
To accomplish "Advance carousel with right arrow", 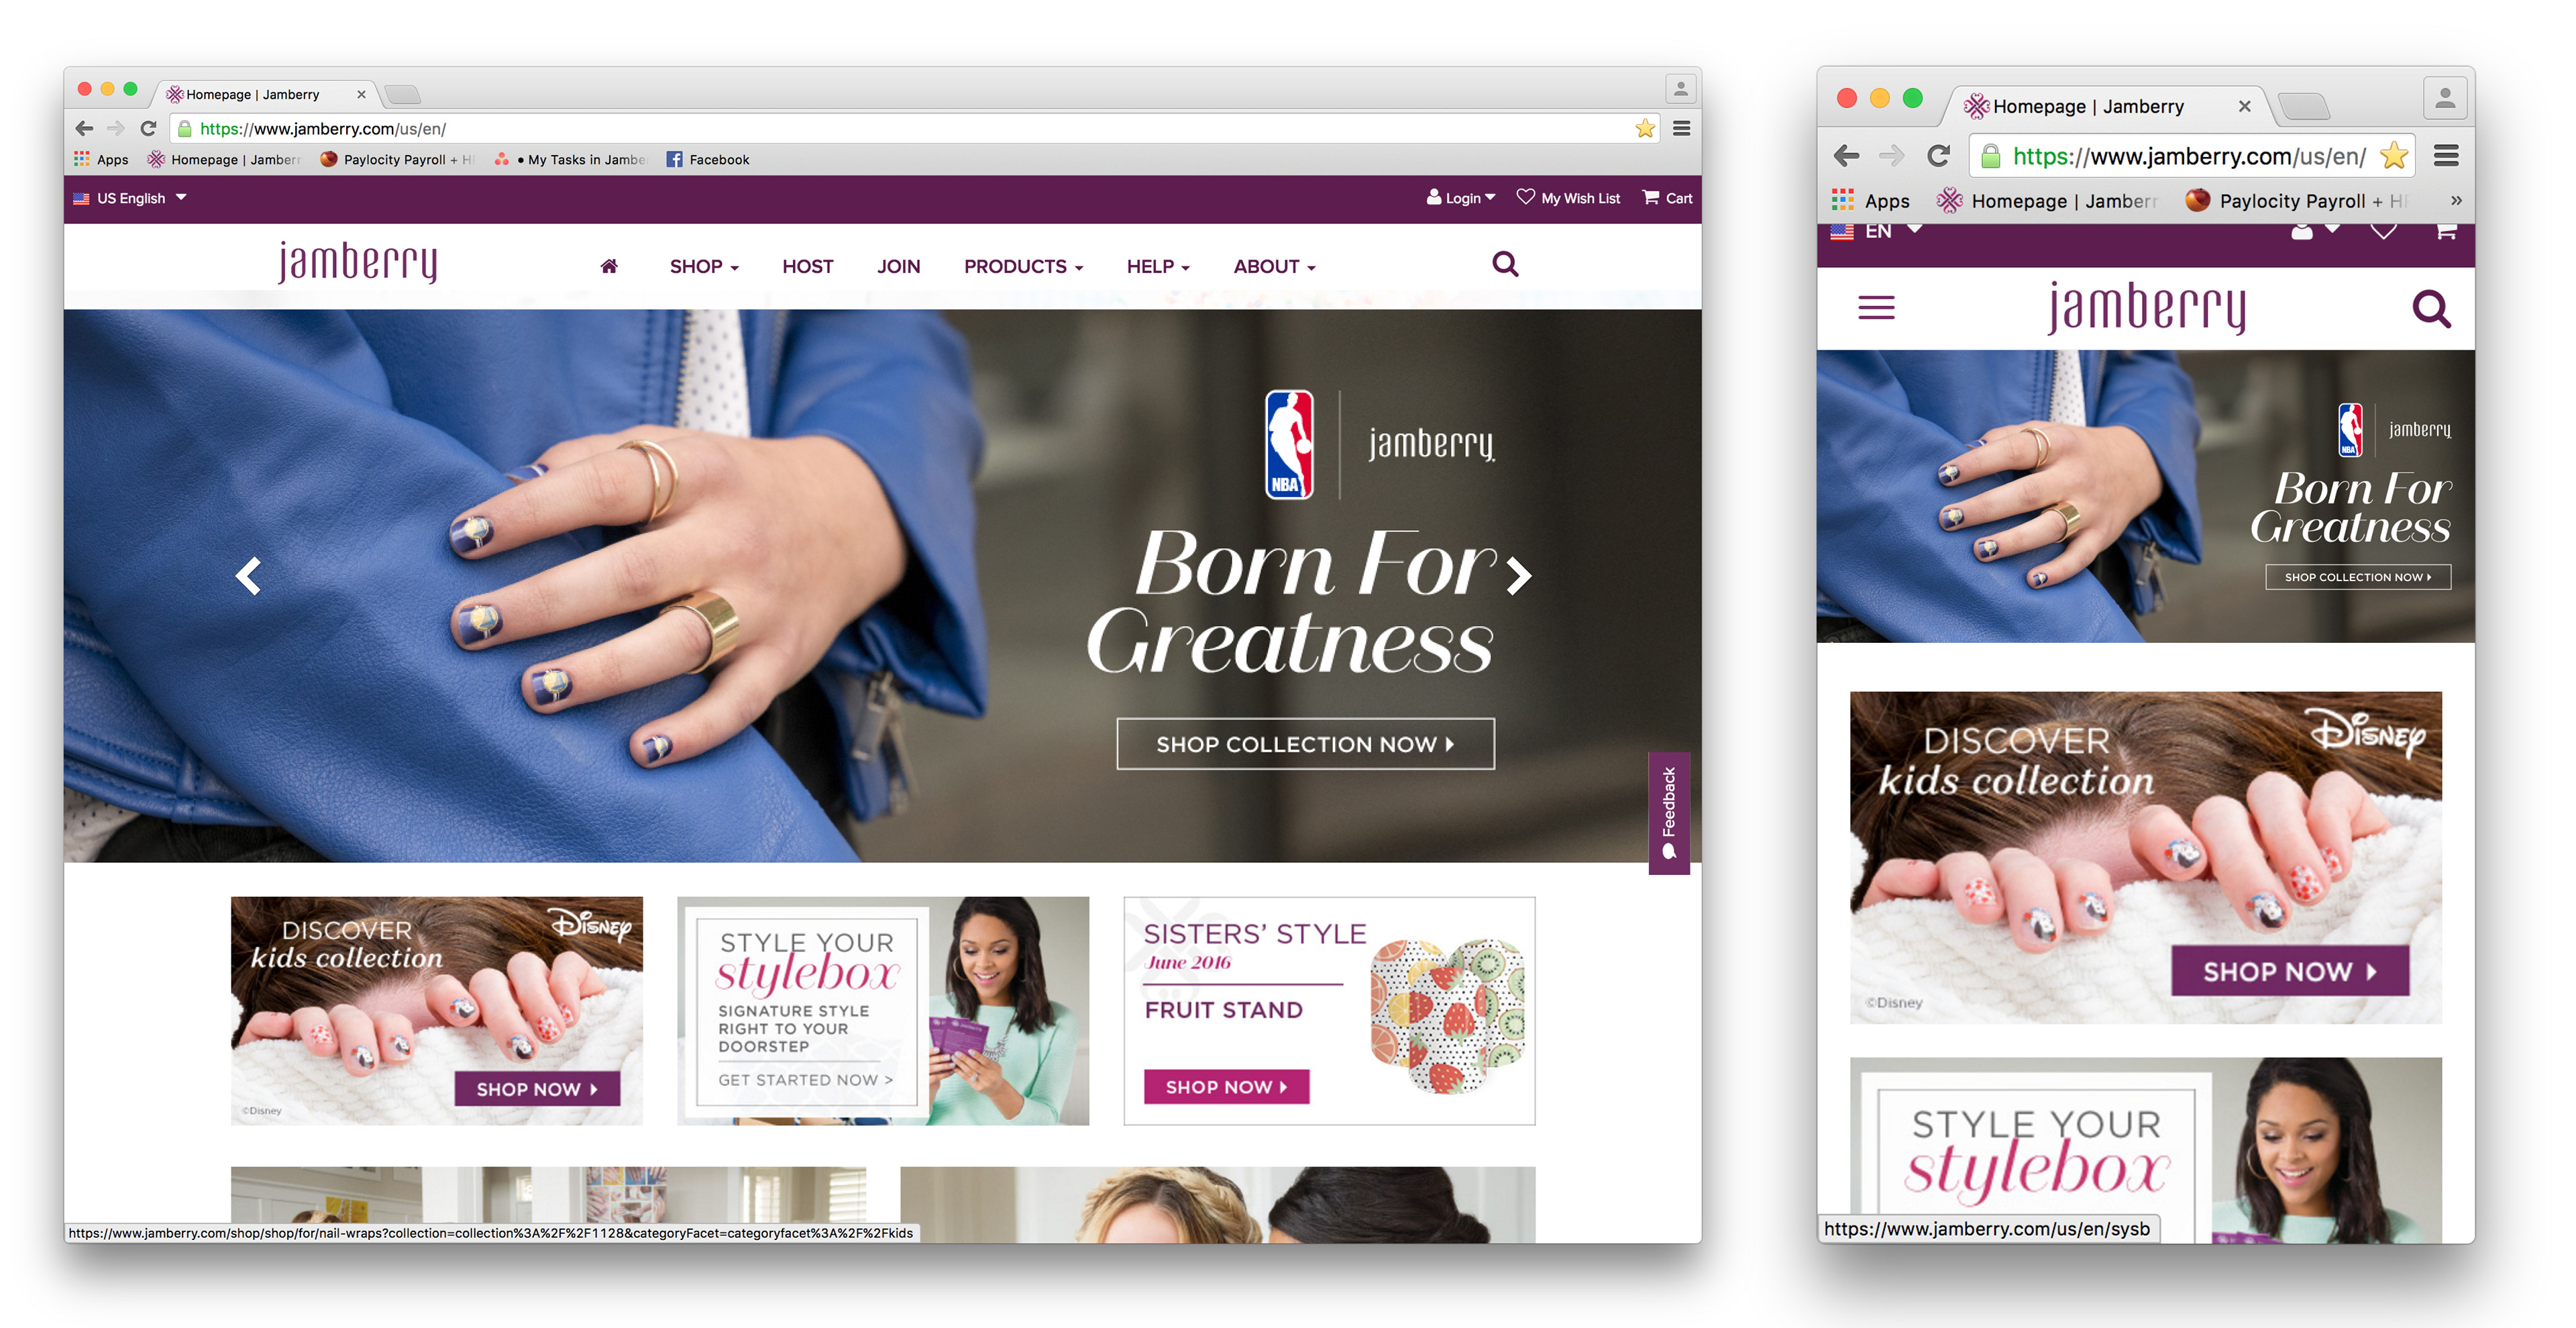I will [x=1519, y=575].
